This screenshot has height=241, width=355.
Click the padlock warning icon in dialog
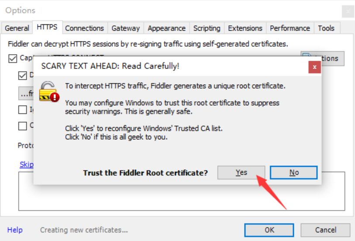(49, 91)
